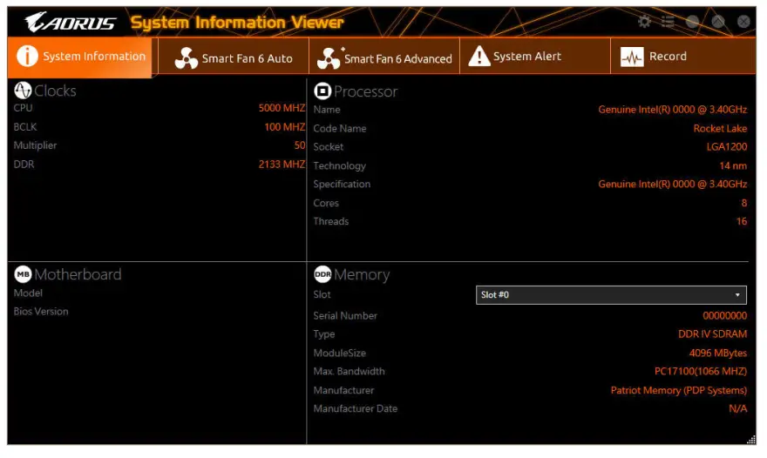Go to the System Alert tab
The height and width of the screenshot is (458, 767).
point(535,57)
